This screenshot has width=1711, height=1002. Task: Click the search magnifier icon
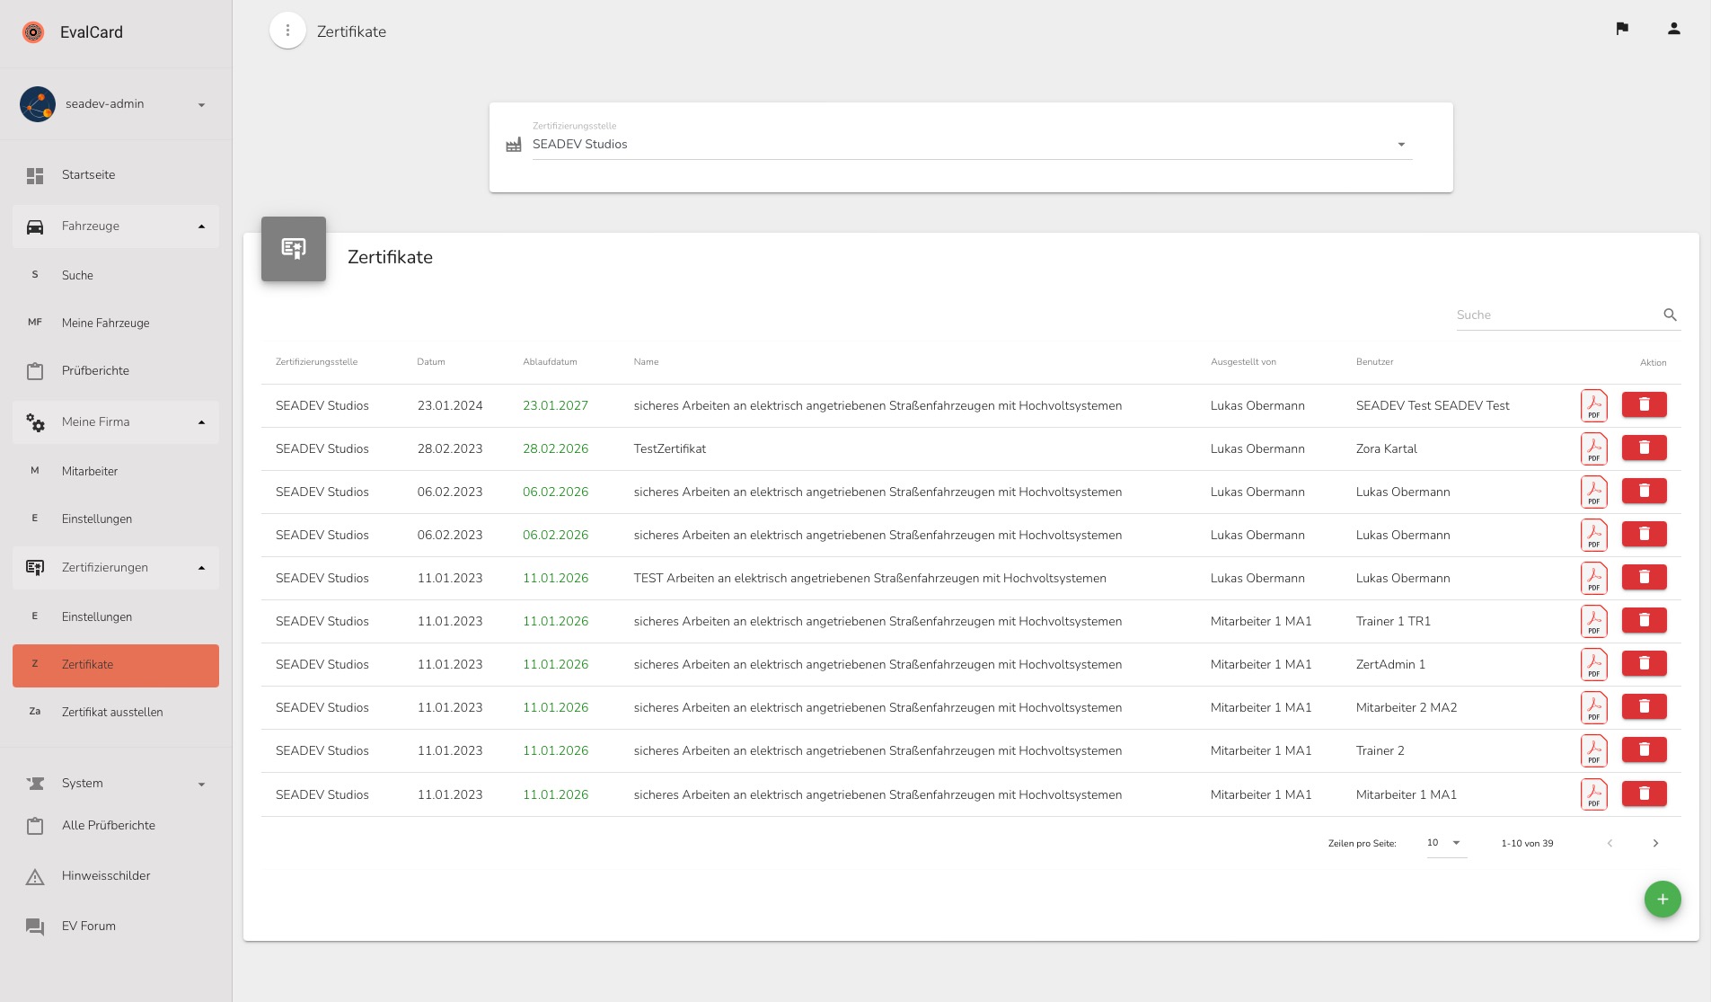pyautogui.click(x=1670, y=315)
